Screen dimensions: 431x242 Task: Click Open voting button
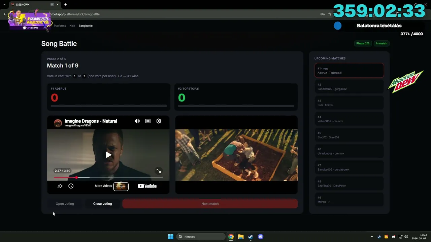(65, 204)
